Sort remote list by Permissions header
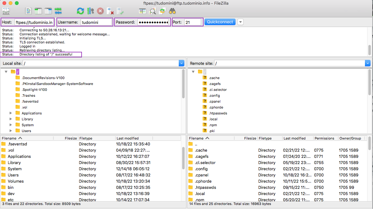 [x=326, y=138]
